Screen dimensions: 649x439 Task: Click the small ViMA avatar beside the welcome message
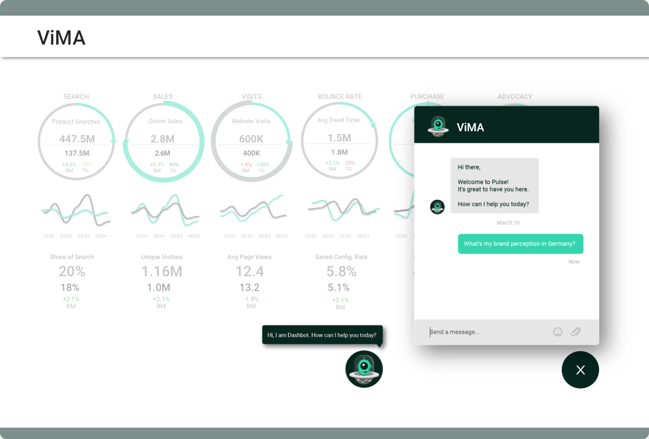point(437,207)
